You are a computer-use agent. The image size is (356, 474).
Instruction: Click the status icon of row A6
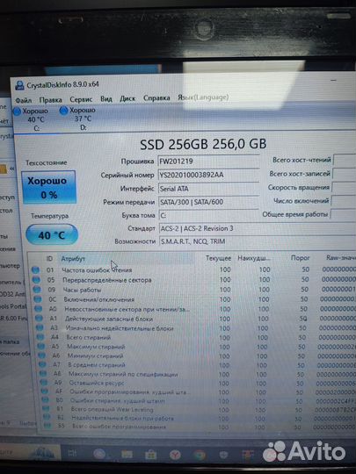pos(42,355)
